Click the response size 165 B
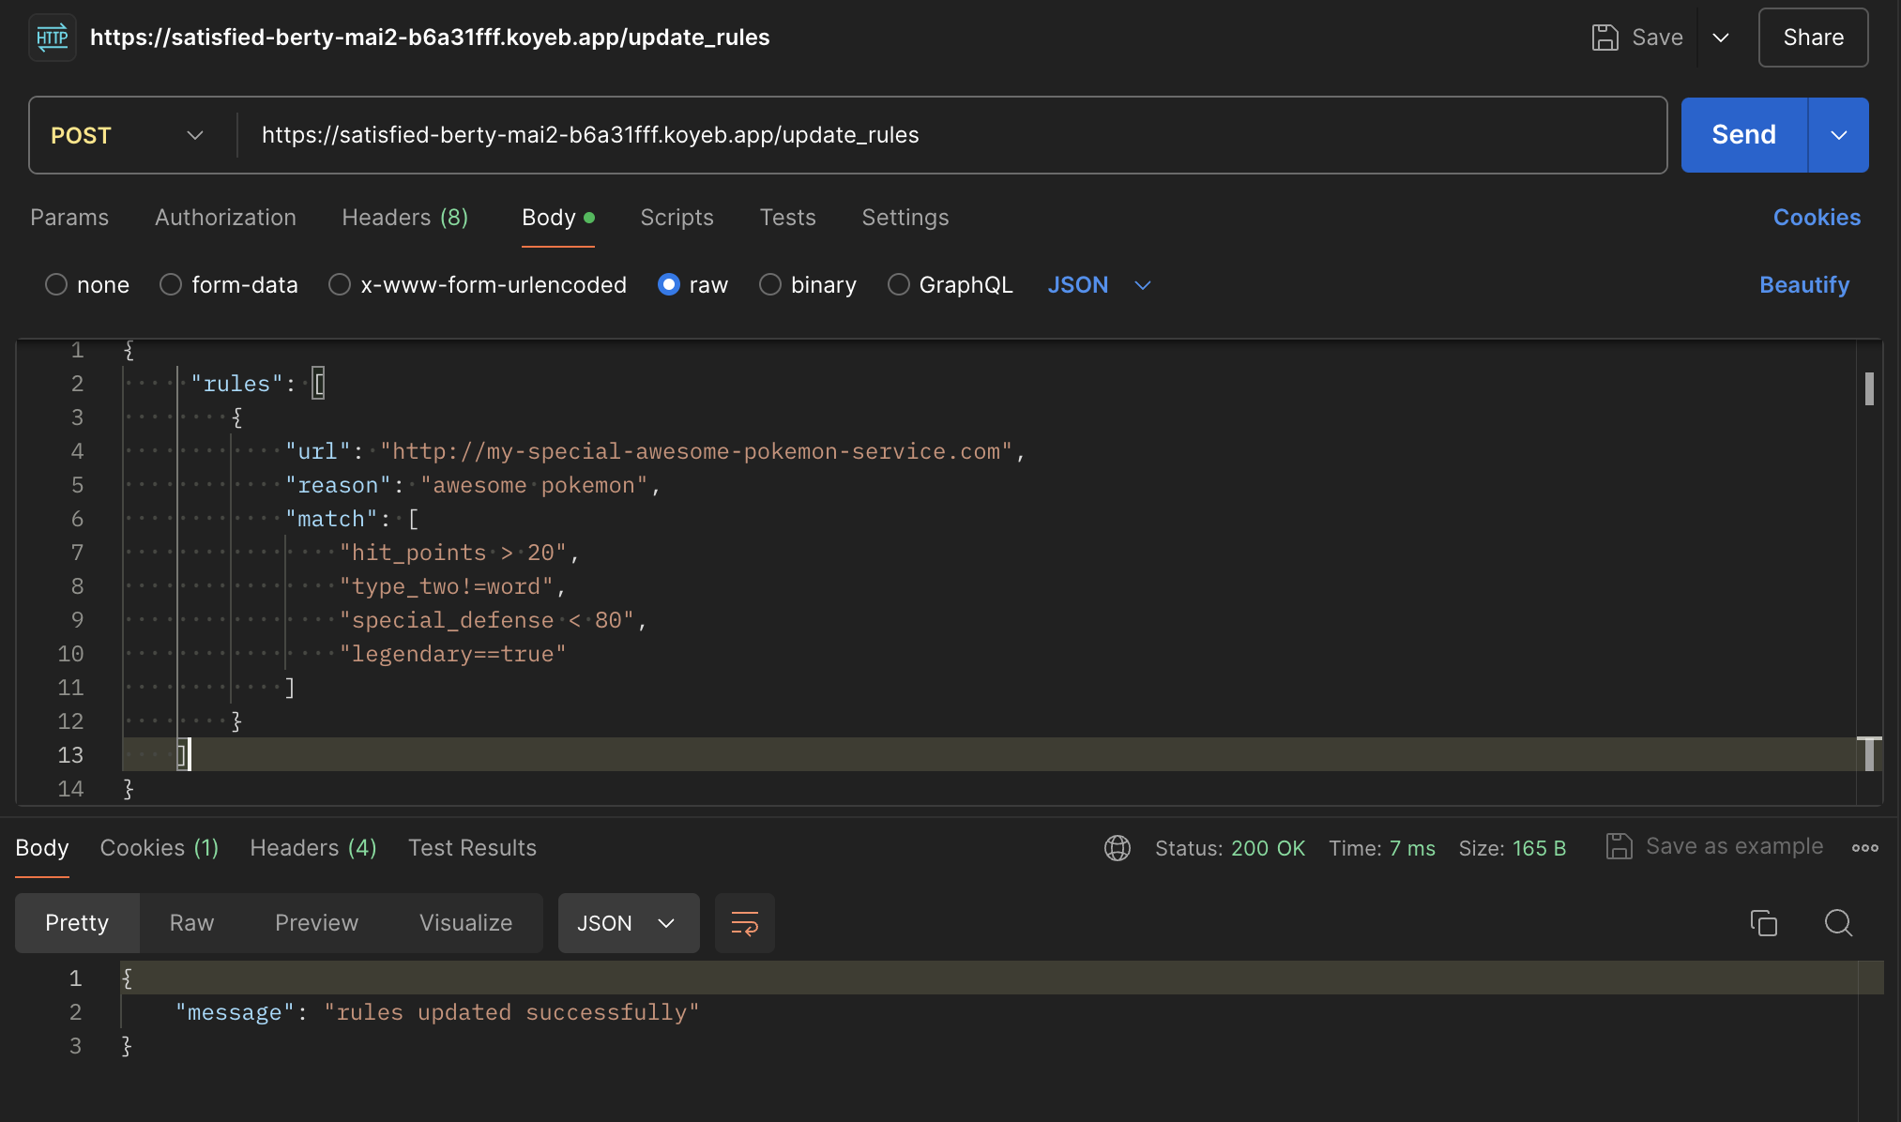 (x=1539, y=848)
